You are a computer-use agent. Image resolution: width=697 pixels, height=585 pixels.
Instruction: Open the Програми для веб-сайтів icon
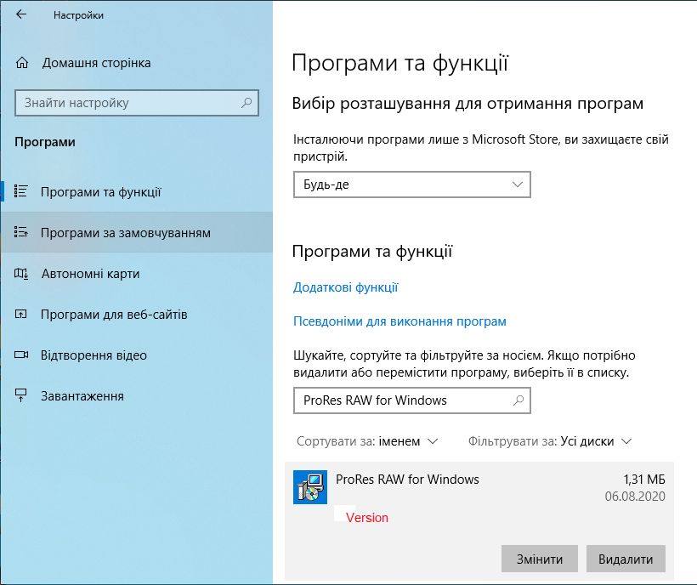pyautogui.click(x=21, y=315)
